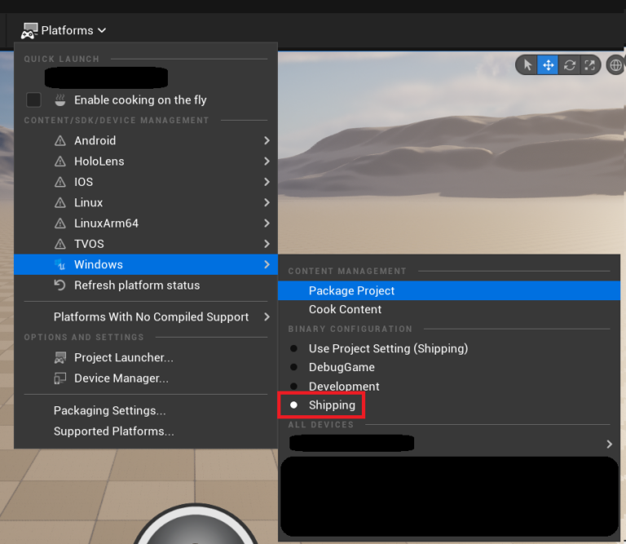Select Development binary configuration
The image size is (626, 544).
449,387
